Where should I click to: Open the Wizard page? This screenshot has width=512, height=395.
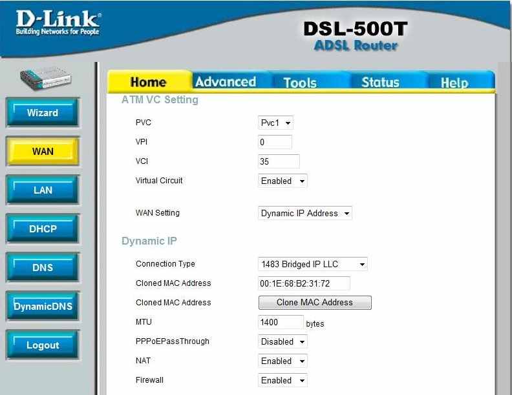43,112
